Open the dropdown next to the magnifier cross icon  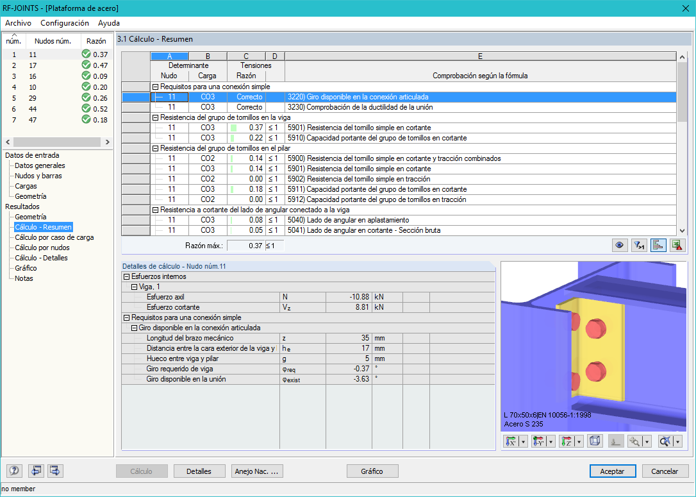pos(678,441)
